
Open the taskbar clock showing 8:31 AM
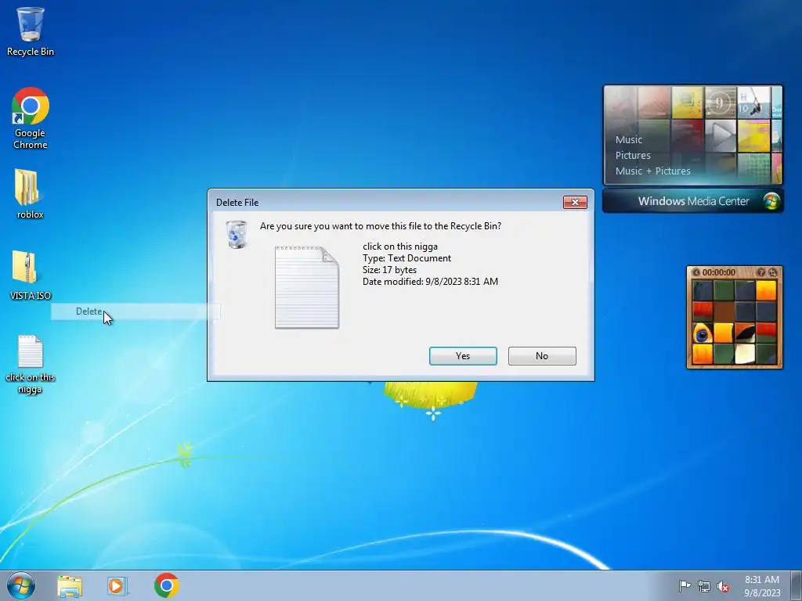(x=762, y=586)
